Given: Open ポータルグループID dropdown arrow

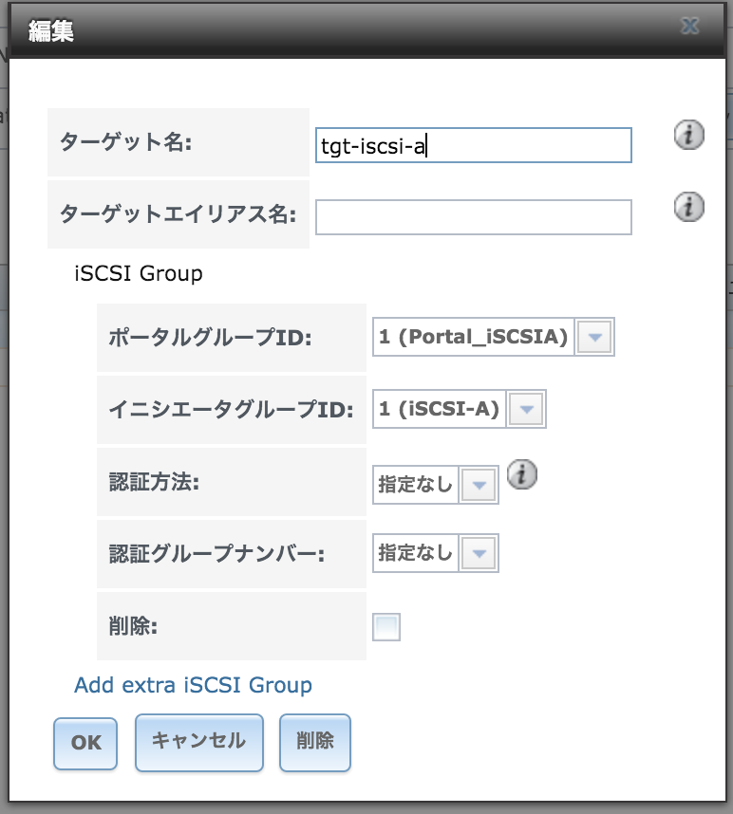Looking at the screenshot, I should click(594, 337).
